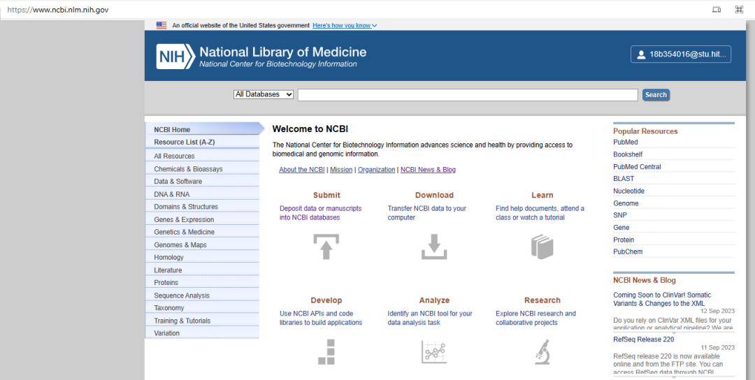Open Genomes & Maps category
Viewport: 755px width, 380px height.
pyautogui.click(x=202, y=245)
